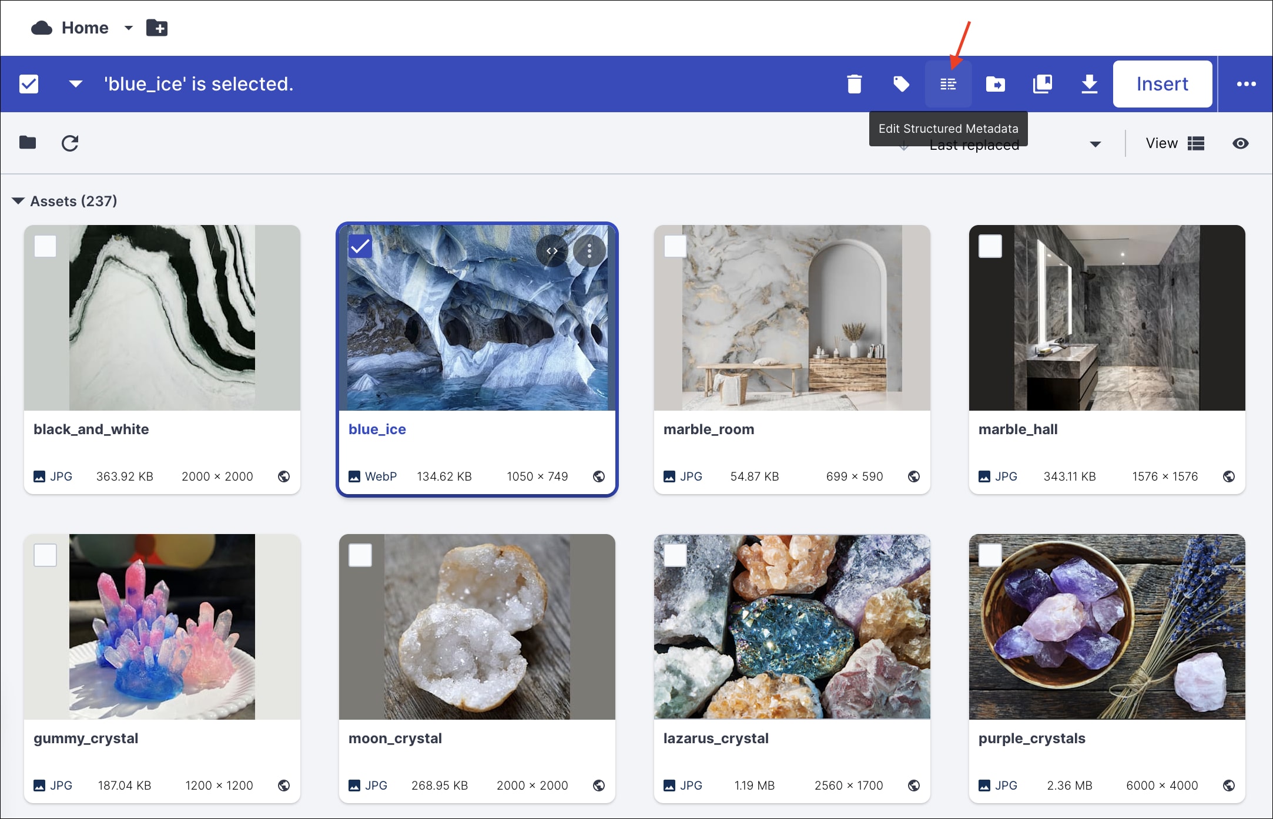The image size is (1273, 819).
Task: Expand the Last replaced sort dropdown
Action: pyautogui.click(x=1095, y=144)
